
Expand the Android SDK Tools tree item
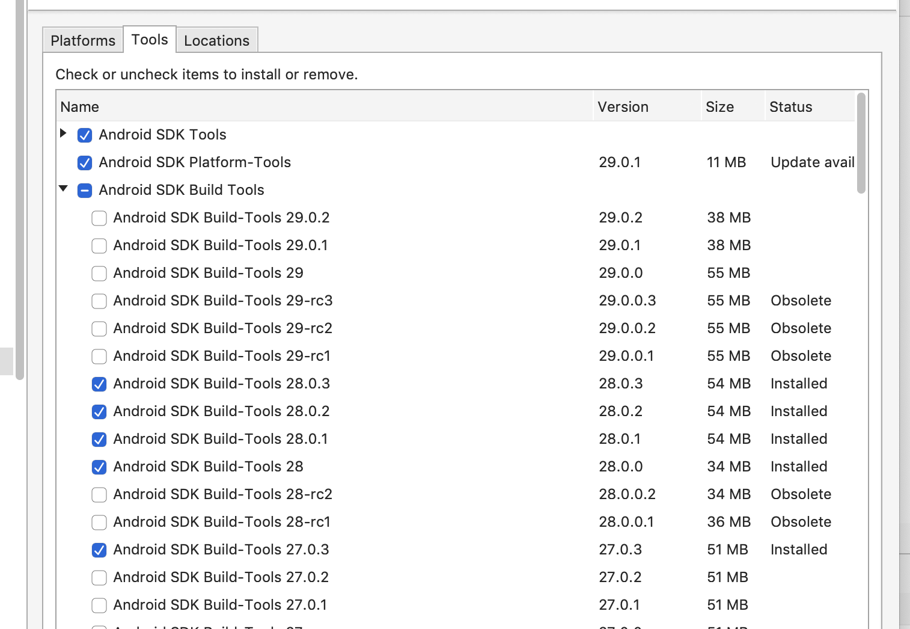click(64, 134)
